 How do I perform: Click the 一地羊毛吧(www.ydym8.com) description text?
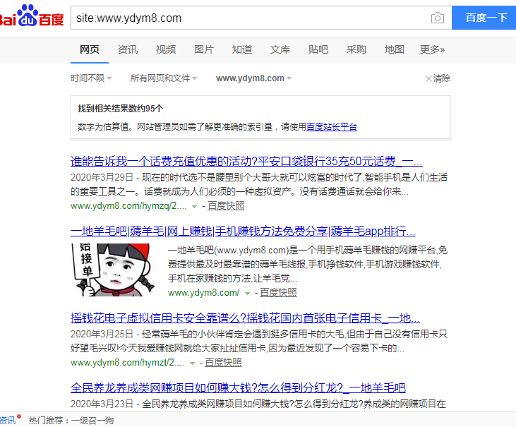point(308,264)
